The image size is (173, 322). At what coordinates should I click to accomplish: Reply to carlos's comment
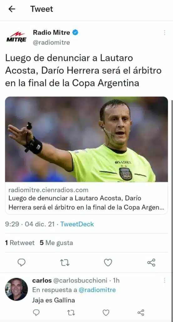coord(36,313)
